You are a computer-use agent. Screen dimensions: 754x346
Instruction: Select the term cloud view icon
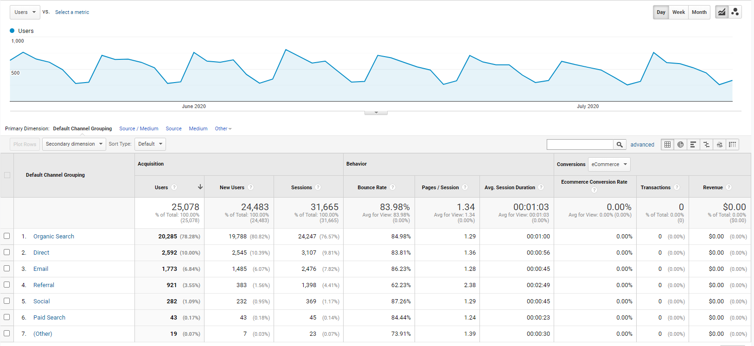719,145
